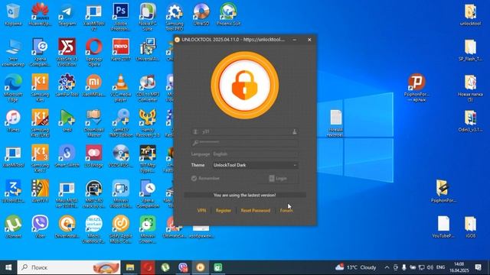Launch the Sidify Apple Music Converter shortcut
490x275 pixels.
[121, 229]
